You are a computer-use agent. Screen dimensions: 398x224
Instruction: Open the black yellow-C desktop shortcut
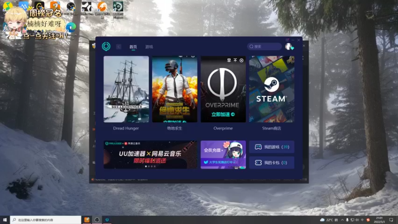click(39, 5)
